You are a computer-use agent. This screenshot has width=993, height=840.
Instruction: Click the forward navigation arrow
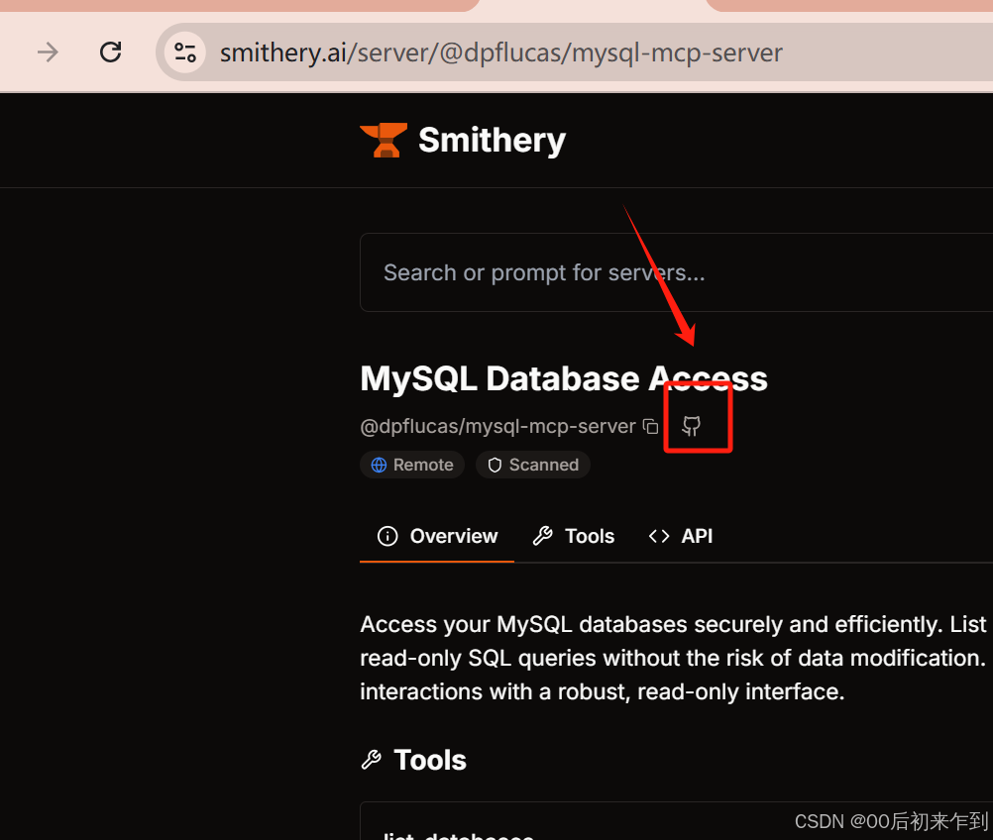[47, 52]
